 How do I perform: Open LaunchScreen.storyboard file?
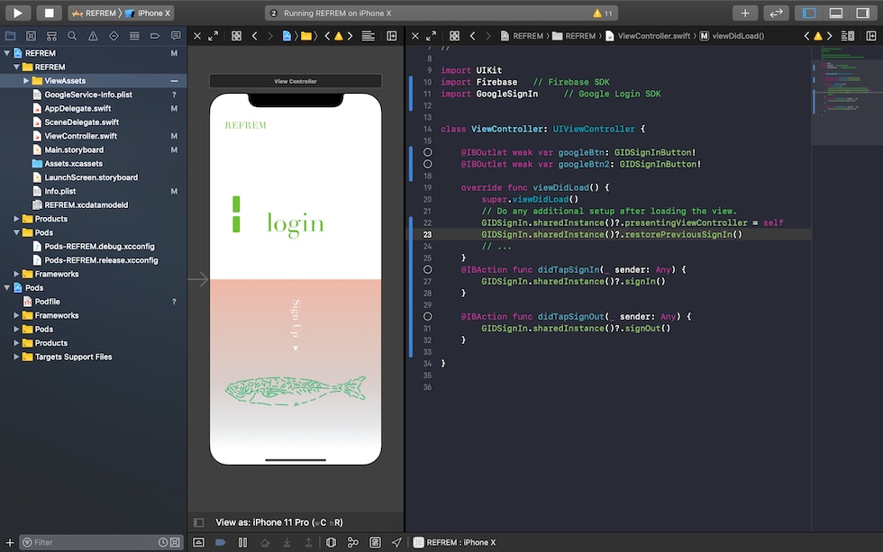tap(91, 177)
